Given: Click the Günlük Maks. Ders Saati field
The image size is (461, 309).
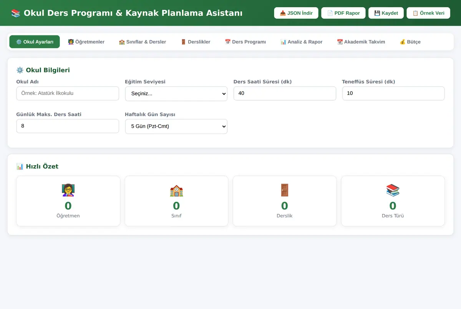Looking at the screenshot, I should [68, 126].
